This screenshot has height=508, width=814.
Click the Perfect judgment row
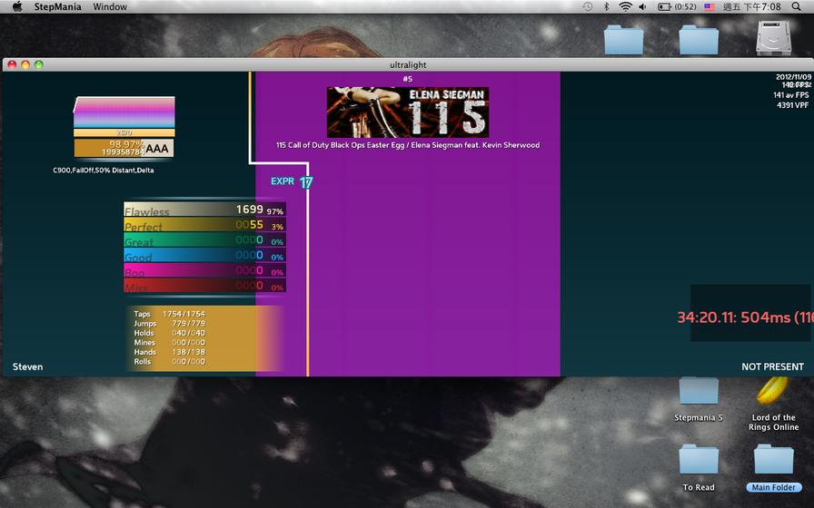point(204,224)
